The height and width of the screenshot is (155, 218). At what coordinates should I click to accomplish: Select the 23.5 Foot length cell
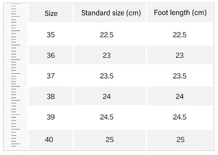[180, 76]
